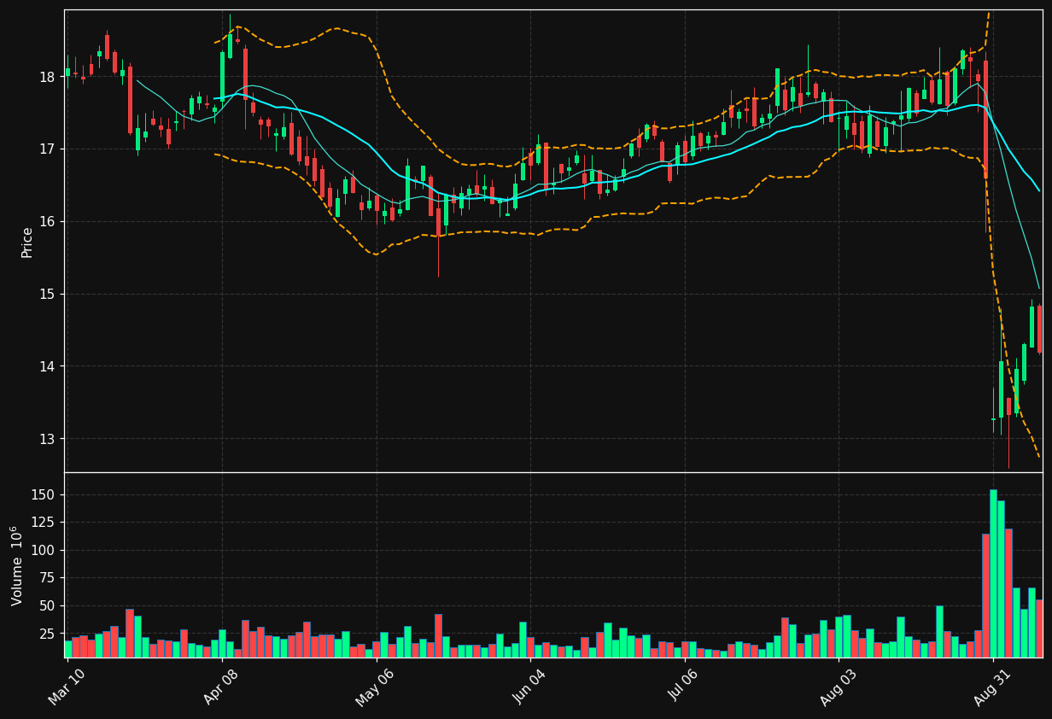1052x719 pixels.
Task: Click the price axis value 17
Action: pyautogui.click(x=47, y=149)
